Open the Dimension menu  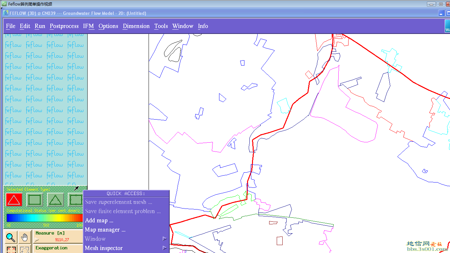coord(136,26)
